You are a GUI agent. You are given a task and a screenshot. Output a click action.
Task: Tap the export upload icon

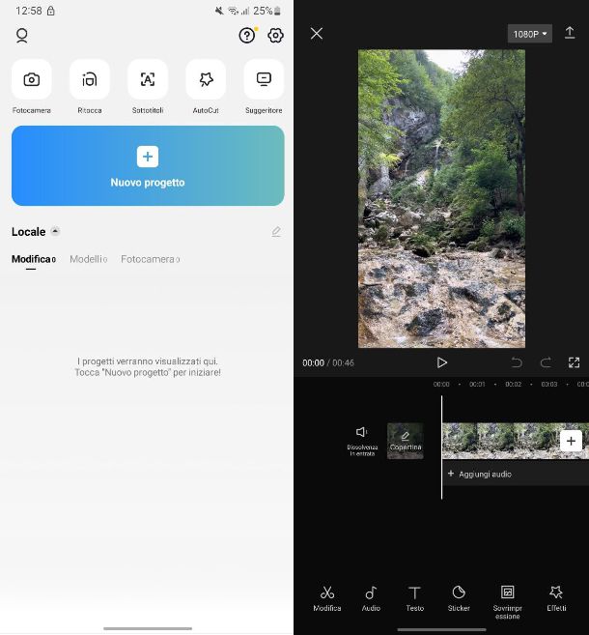(x=570, y=33)
